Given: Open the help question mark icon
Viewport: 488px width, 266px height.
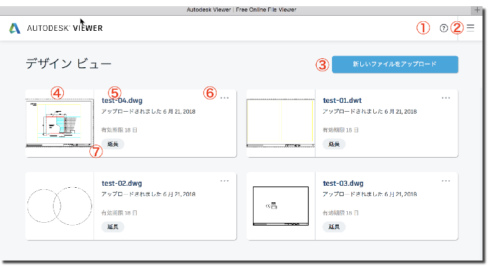Looking at the screenshot, I should (x=444, y=28).
